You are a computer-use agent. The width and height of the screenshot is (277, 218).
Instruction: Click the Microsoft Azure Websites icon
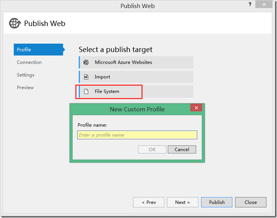click(x=86, y=62)
